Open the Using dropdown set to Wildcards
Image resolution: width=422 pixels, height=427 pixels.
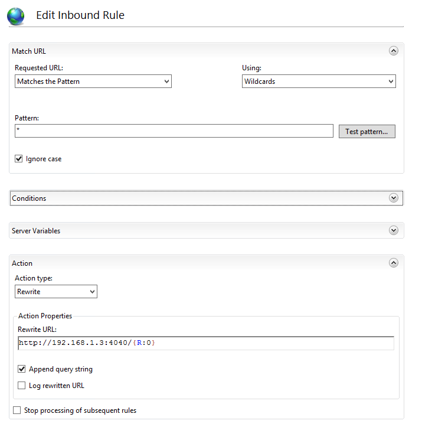319,81
